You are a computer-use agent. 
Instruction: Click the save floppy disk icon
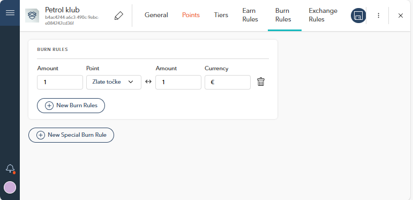click(x=358, y=16)
